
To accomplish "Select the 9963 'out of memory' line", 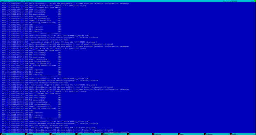I will click(58, 87).
